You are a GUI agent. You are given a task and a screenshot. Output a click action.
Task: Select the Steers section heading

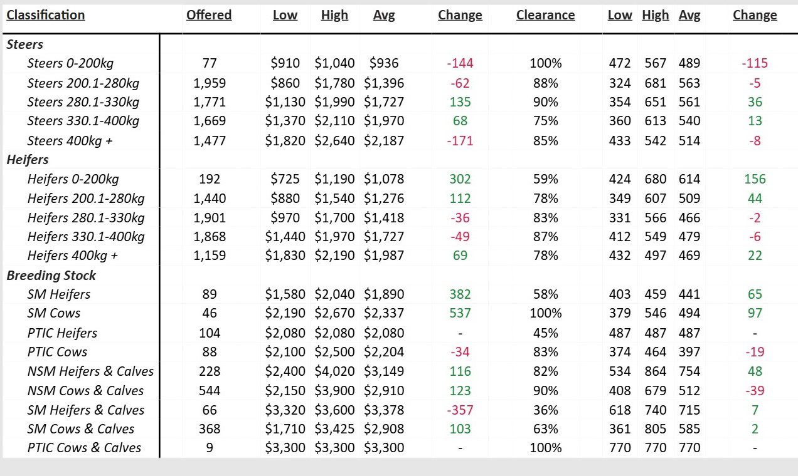click(24, 44)
